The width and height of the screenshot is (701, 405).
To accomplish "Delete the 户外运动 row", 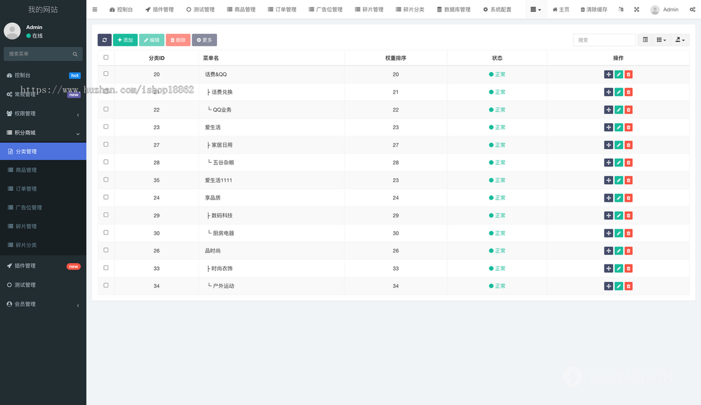I will pos(629,286).
